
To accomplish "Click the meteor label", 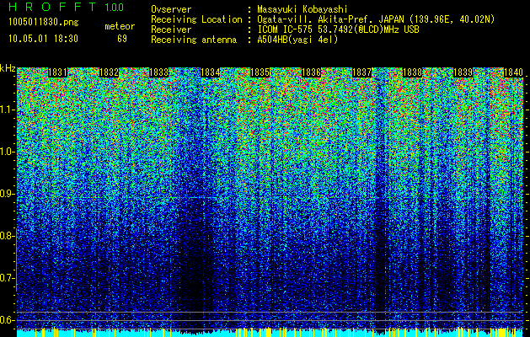I will tap(120, 26).
